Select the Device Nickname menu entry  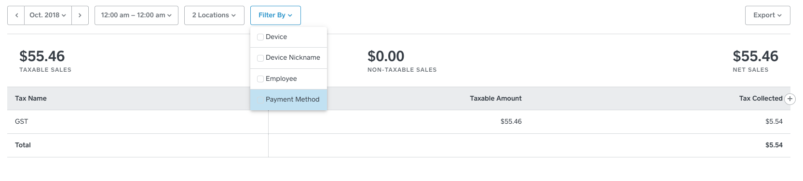tap(288, 58)
